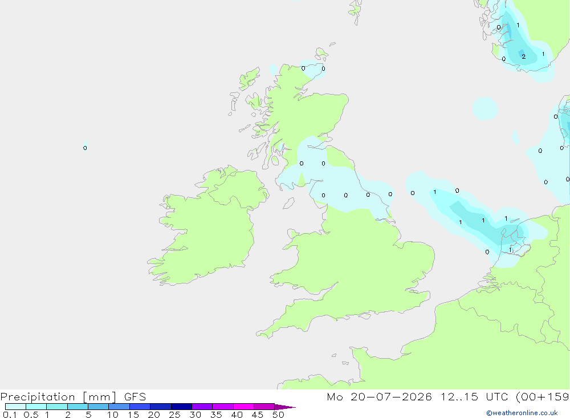Pick the 0.1–0.5 mm palest cyan legend swatch
The height and width of the screenshot is (418, 570).
tap(15, 407)
